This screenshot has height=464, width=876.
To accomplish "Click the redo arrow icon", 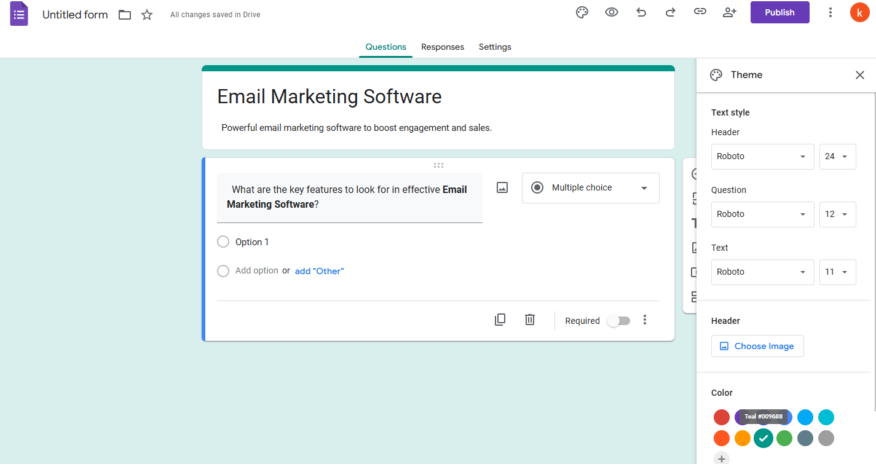I will (x=671, y=12).
